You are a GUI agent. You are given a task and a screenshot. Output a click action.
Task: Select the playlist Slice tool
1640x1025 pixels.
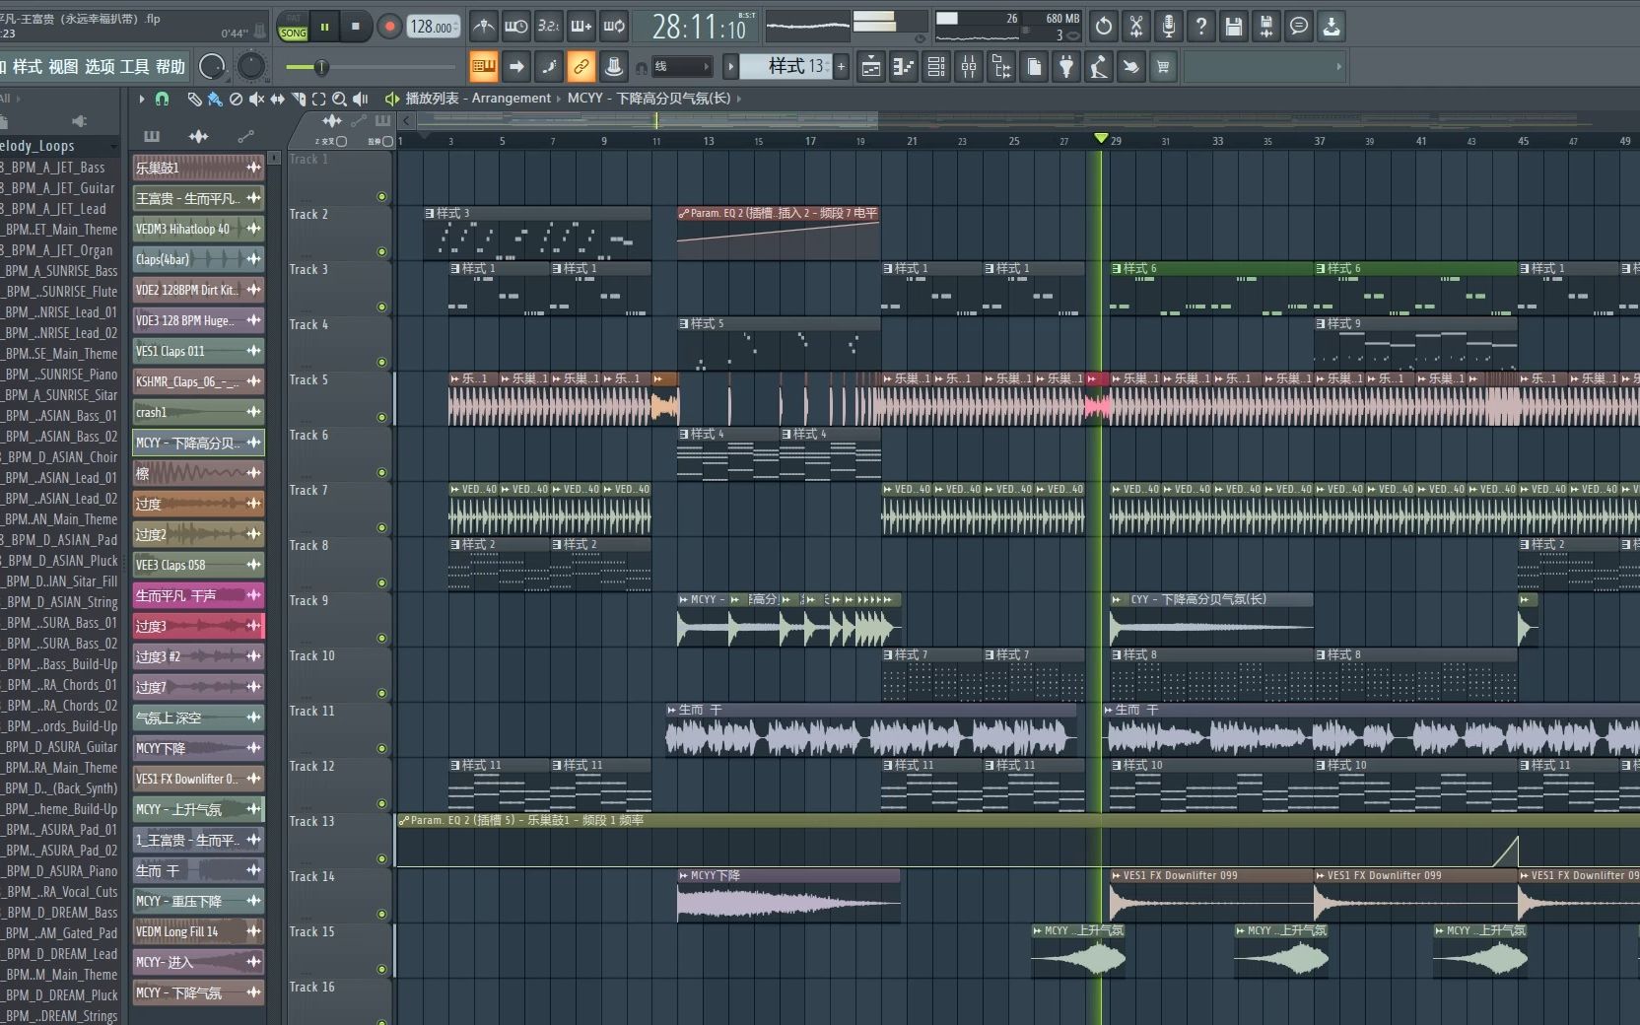(299, 99)
